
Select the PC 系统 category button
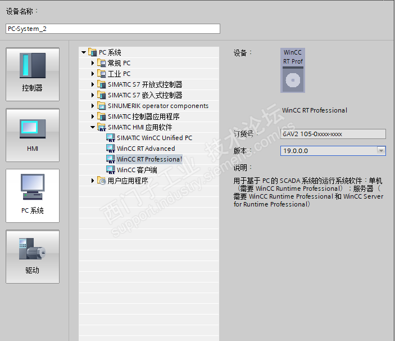33,196
